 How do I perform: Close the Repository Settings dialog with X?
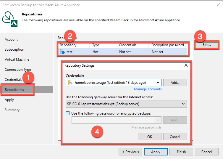click(x=186, y=65)
